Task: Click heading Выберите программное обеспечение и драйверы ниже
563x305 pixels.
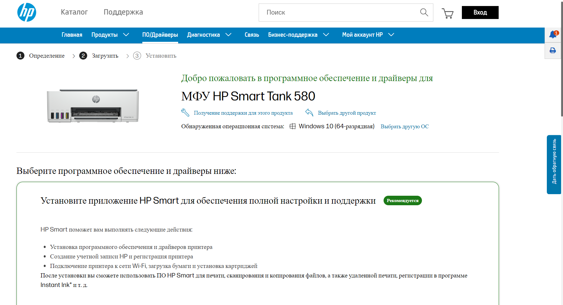Action: 126,171
